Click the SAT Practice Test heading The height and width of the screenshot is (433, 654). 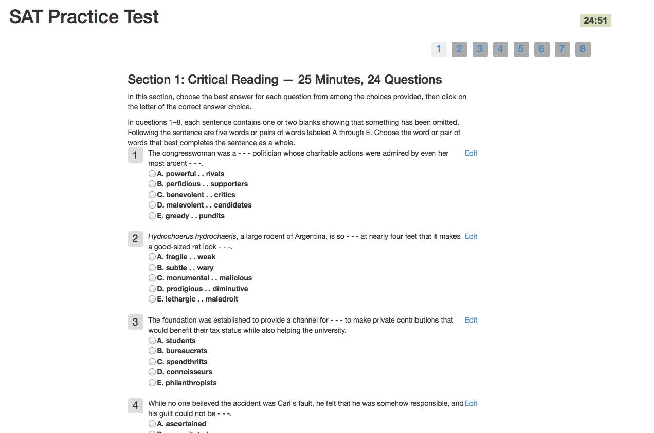point(84,17)
